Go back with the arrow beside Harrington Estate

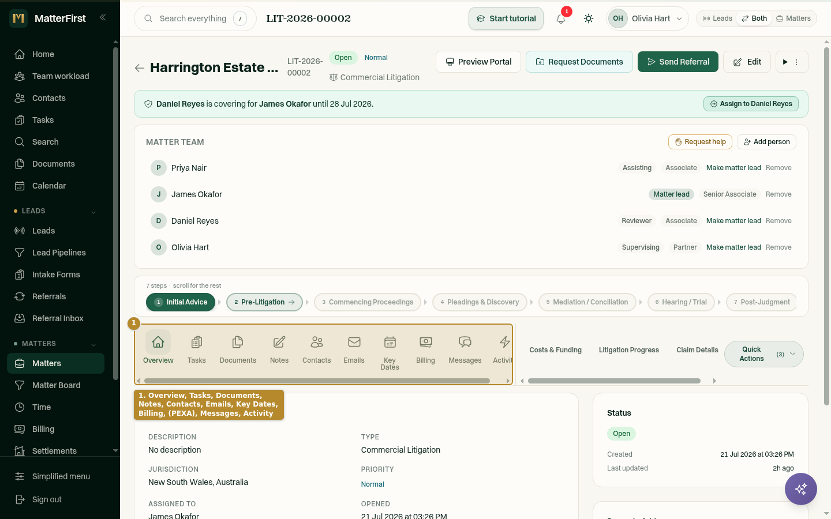(139, 68)
